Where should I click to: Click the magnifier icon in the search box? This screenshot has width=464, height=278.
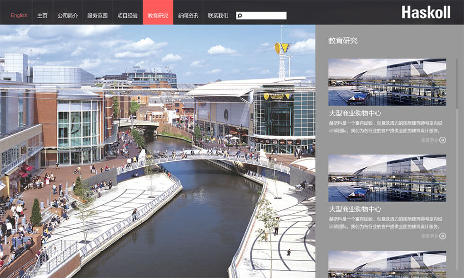[240, 16]
